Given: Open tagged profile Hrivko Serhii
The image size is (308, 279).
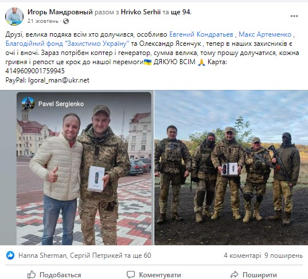Looking at the screenshot, I should tap(141, 12).
